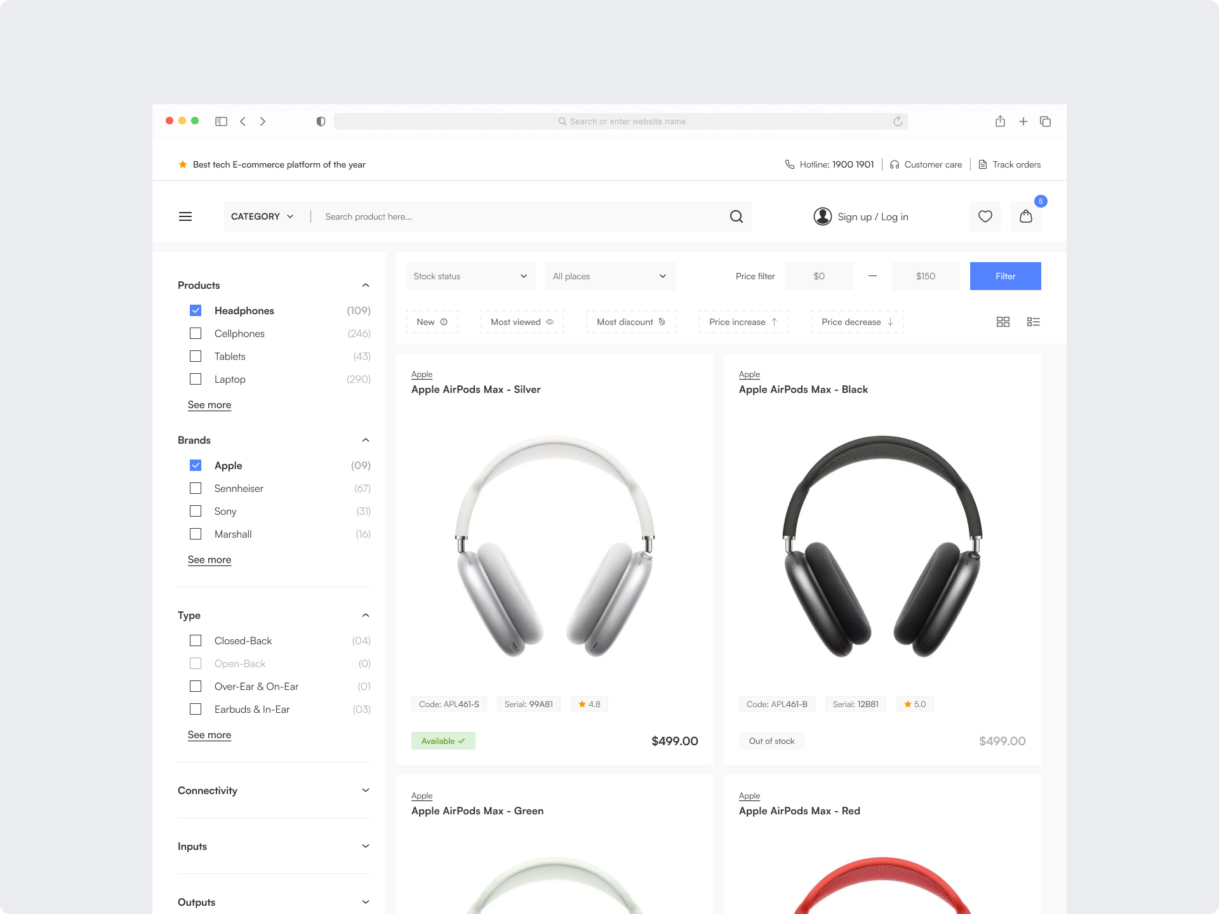
Task: Open the shopping bag cart icon
Action: click(x=1026, y=216)
